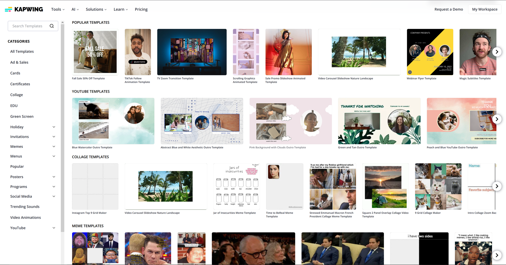Select 9 Grid Collage Maker thumbnail
Image resolution: width=506 pixels, height=265 pixels.
pyautogui.click(x=438, y=186)
